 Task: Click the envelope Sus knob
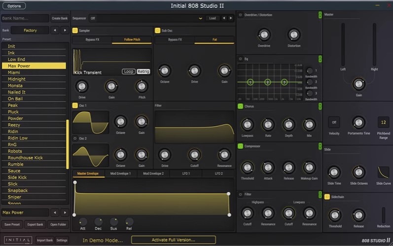(x=113, y=222)
